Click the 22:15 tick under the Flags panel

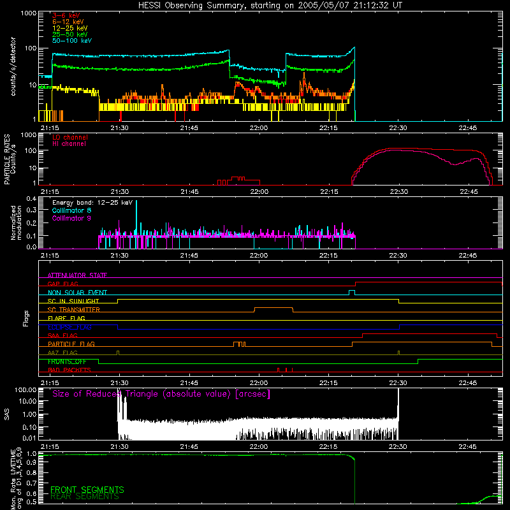328,383
